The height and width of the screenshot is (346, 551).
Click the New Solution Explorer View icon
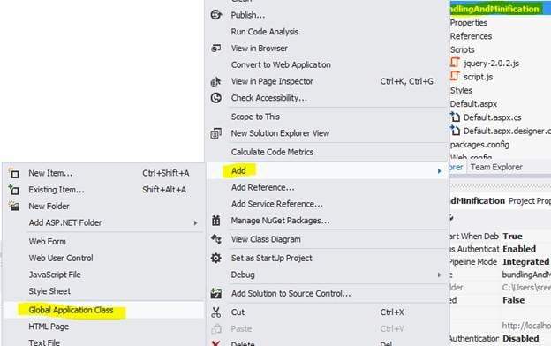click(215, 133)
